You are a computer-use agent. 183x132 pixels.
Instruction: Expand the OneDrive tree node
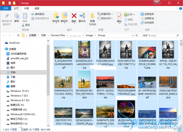point(2,43)
